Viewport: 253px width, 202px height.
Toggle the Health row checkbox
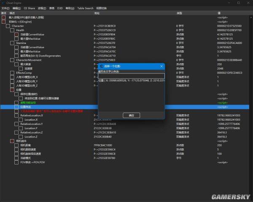tap(12, 30)
